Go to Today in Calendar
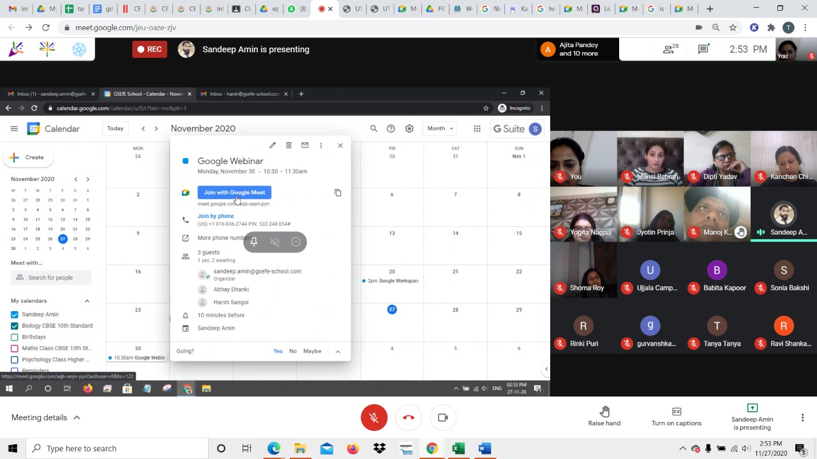This screenshot has width=817, height=459. click(116, 128)
